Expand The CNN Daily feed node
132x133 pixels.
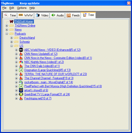(16, 66)
